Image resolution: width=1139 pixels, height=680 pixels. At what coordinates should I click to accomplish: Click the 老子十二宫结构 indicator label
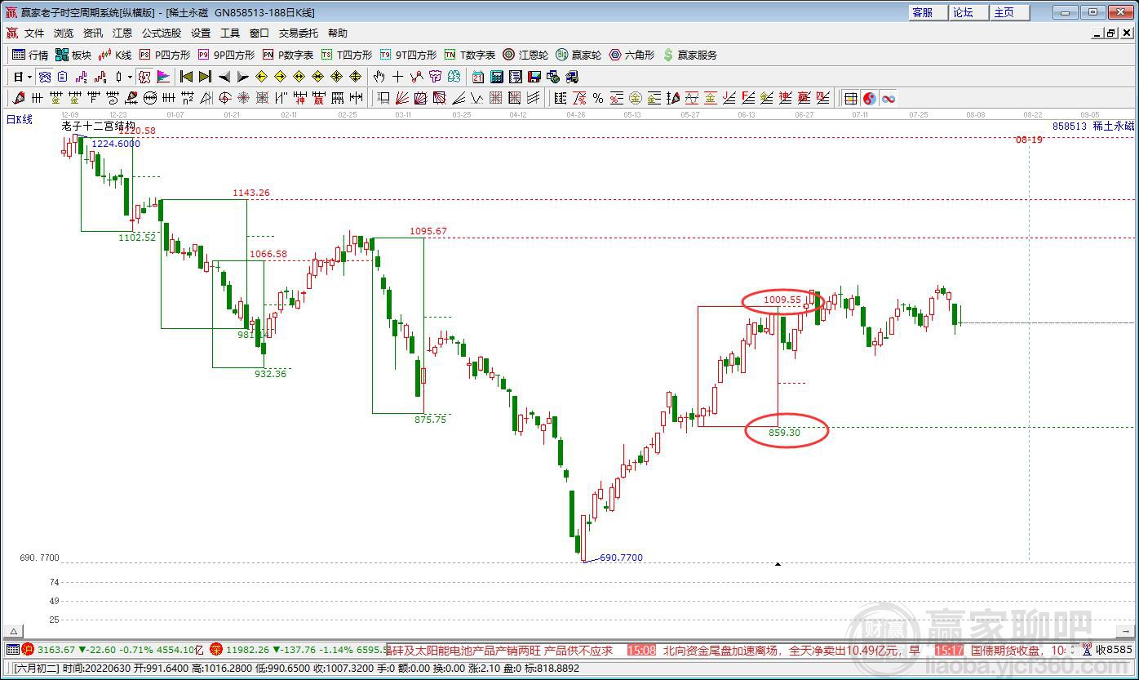pos(98,126)
